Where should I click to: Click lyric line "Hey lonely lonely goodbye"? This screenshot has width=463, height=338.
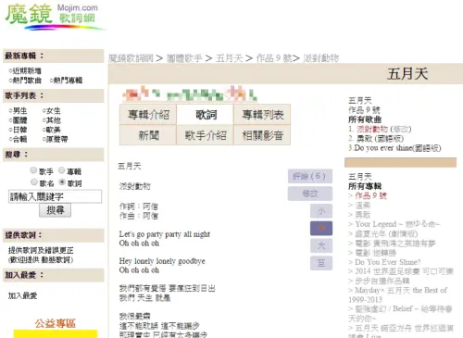pyautogui.click(x=162, y=261)
